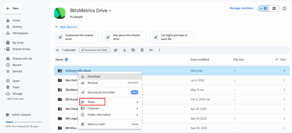Viewport: 292px width, 133px height.
Task: Click the share icon in selection toolbar
Action: coord(116,50)
